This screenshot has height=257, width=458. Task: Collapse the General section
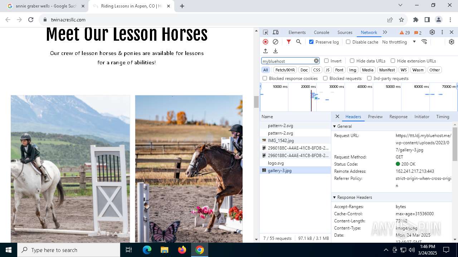(x=335, y=126)
